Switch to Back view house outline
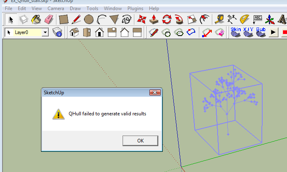The height and width of the screenshot is (172, 287). pos(125,32)
